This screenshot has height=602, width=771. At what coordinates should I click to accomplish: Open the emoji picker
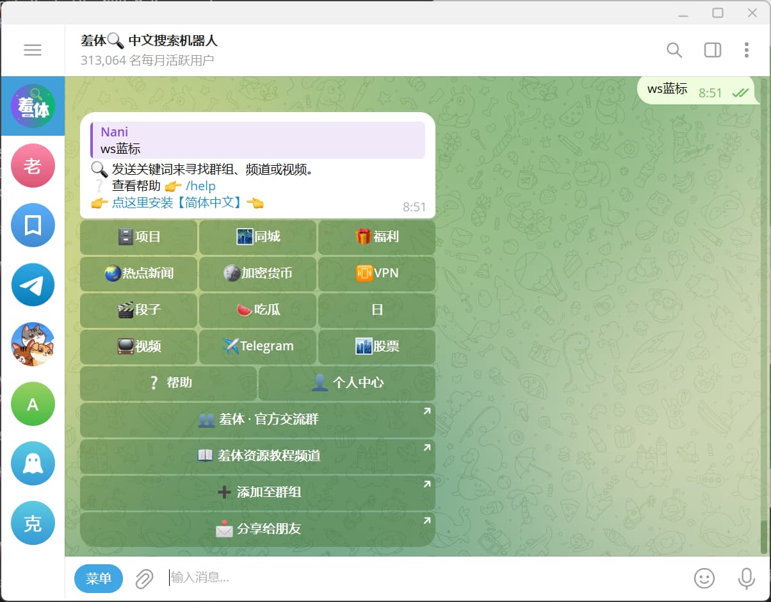tap(704, 578)
